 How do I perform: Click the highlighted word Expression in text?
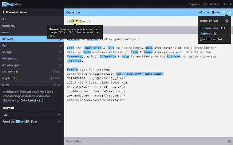pos(92,48)
